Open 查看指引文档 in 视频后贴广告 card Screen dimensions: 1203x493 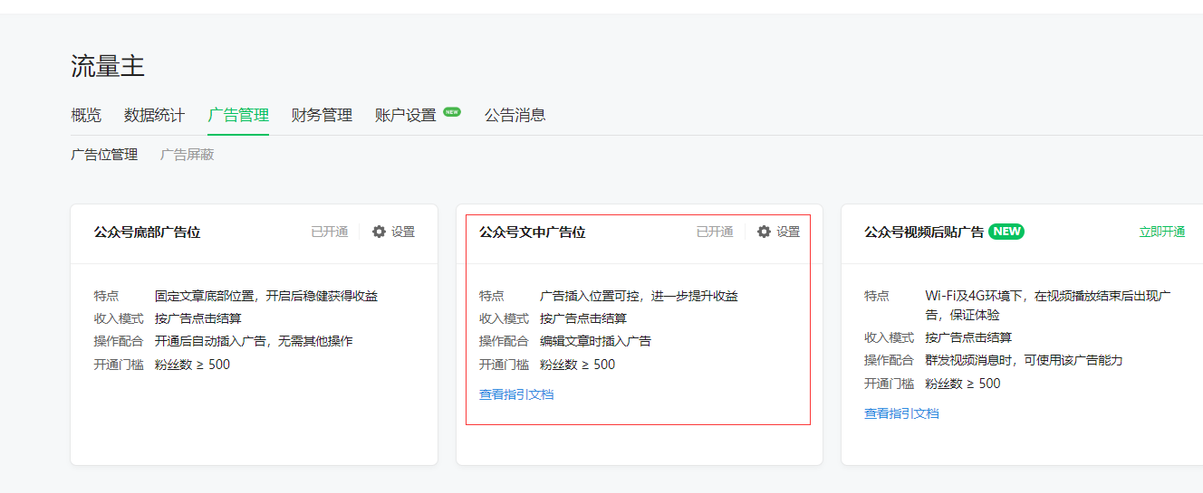pyautogui.click(x=901, y=413)
